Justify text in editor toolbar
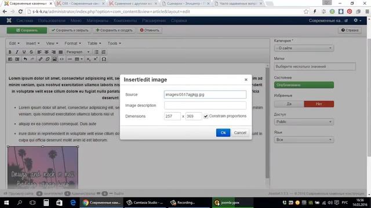 point(60,52)
